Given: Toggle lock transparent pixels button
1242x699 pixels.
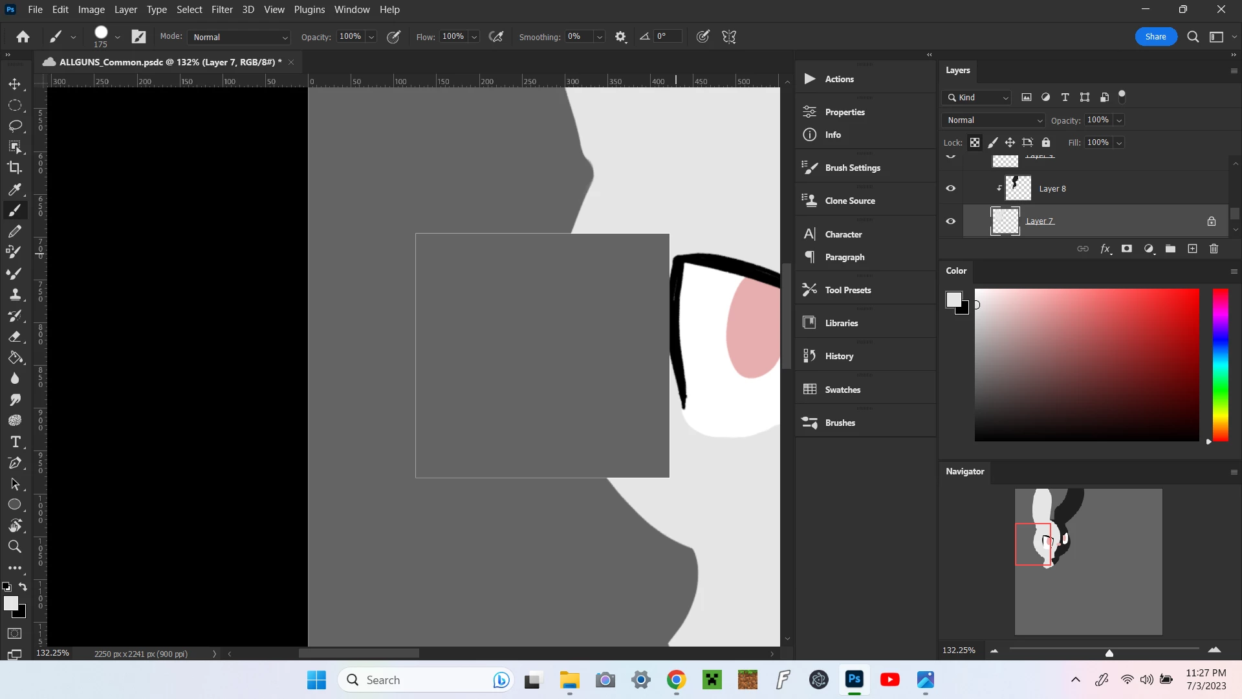Looking at the screenshot, I should [x=974, y=142].
